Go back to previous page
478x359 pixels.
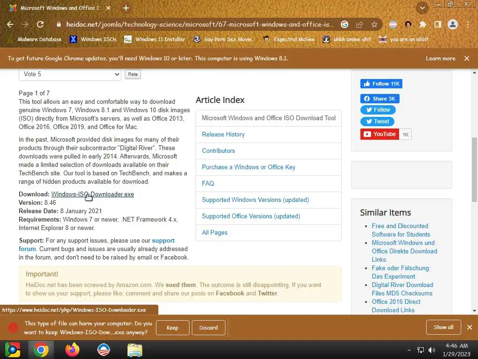click(x=10, y=24)
